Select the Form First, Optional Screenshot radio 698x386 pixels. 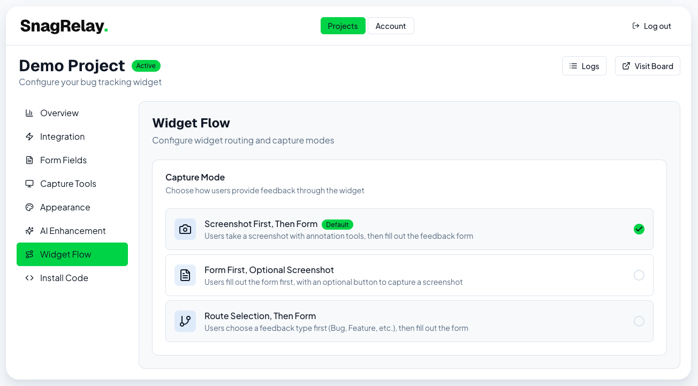pyautogui.click(x=639, y=275)
